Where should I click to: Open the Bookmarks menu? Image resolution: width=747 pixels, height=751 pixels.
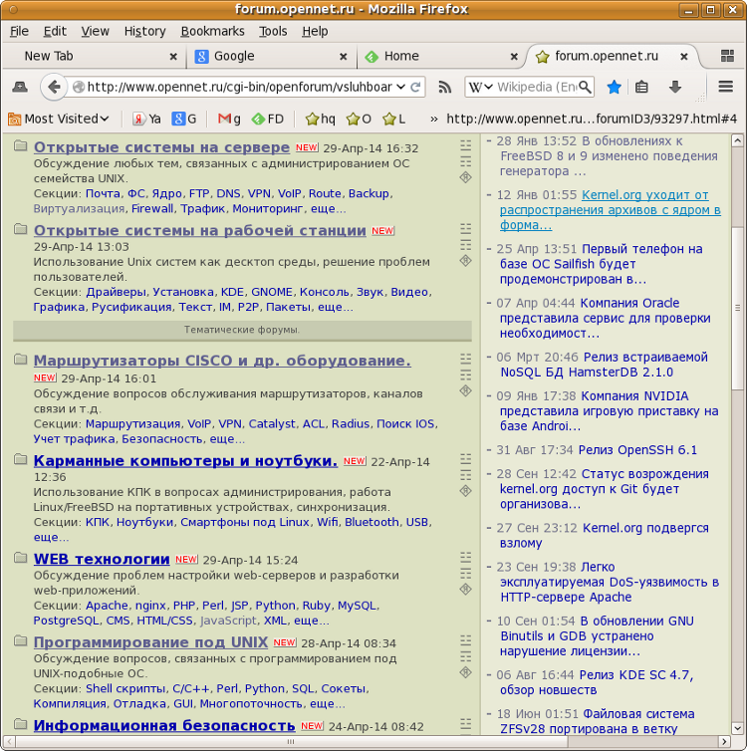(x=212, y=31)
